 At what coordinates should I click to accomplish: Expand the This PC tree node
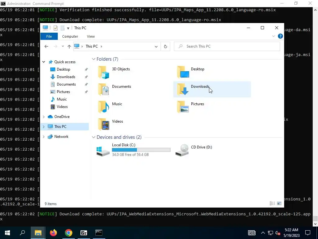(x=43, y=127)
